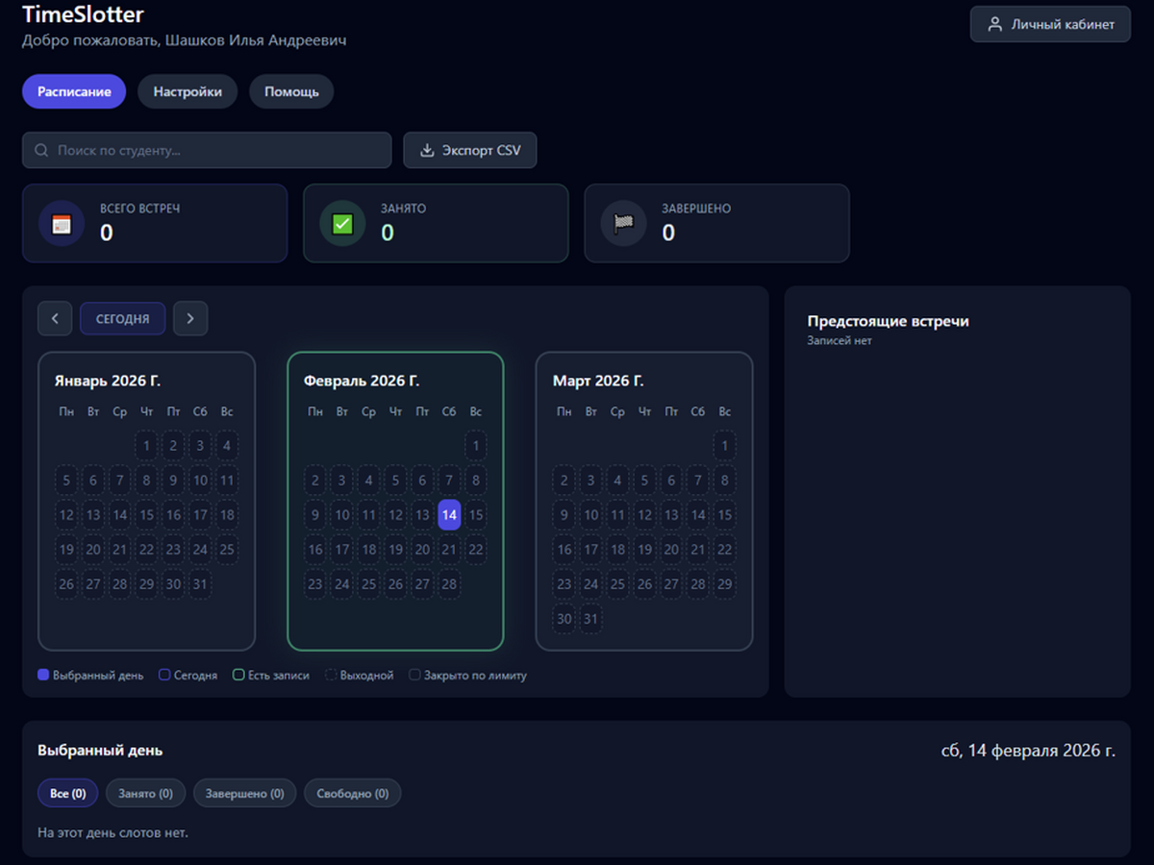This screenshot has height=865, width=1154.
Task: Click the green checkmark icon in Занято card
Action: point(342,224)
